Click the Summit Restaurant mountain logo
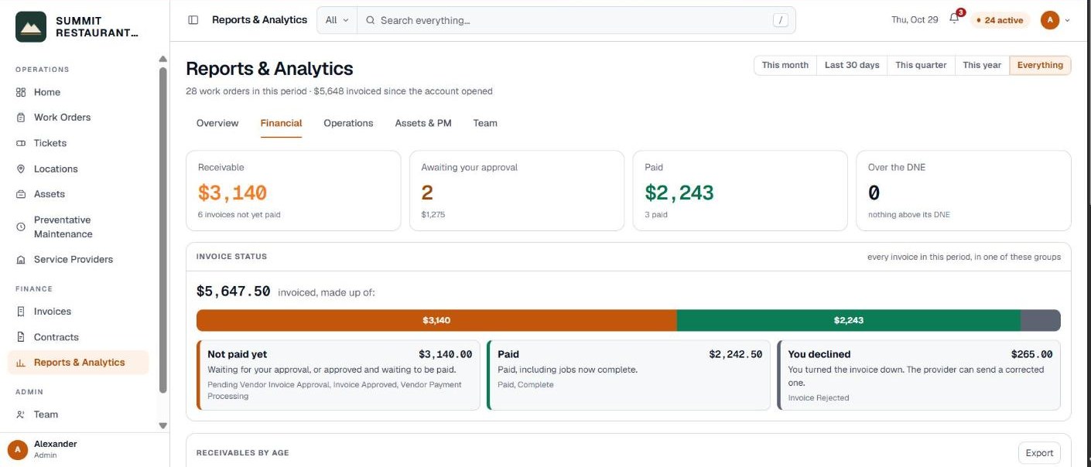Viewport: 1091px width, 467px height. pyautogui.click(x=31, y=27)
